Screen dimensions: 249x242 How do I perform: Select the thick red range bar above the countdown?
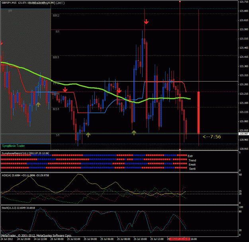click(198, 113)
